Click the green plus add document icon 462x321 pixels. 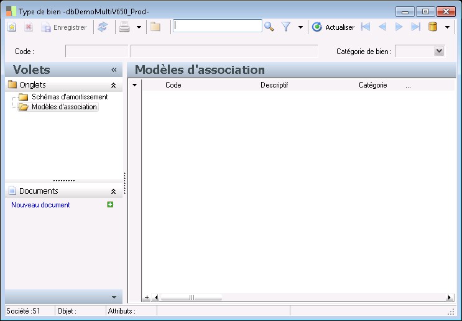[110, 204]
